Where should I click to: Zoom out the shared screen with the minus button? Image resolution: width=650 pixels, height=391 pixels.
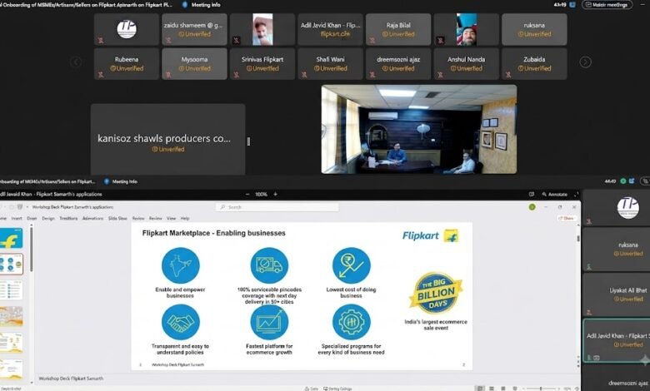(x=247, y=194)
